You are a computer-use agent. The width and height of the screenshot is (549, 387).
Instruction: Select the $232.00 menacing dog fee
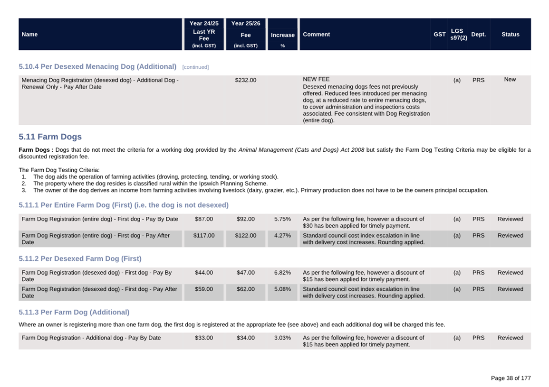(x=245, y=80)
